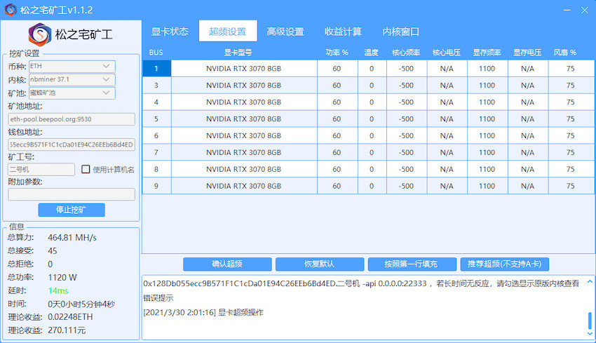596x343 pixels.
Task: Open the 矿池 mining pool dropdown
Action: [72, 93]
